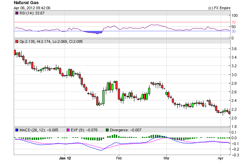Click the RSI '70' overbought level label

tap(233, 22)
